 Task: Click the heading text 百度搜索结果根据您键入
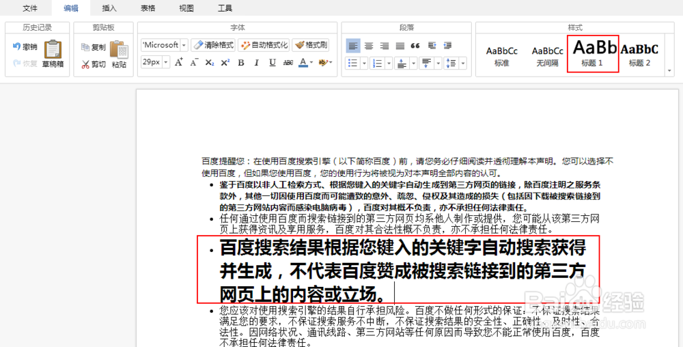[x=403, y=270]
